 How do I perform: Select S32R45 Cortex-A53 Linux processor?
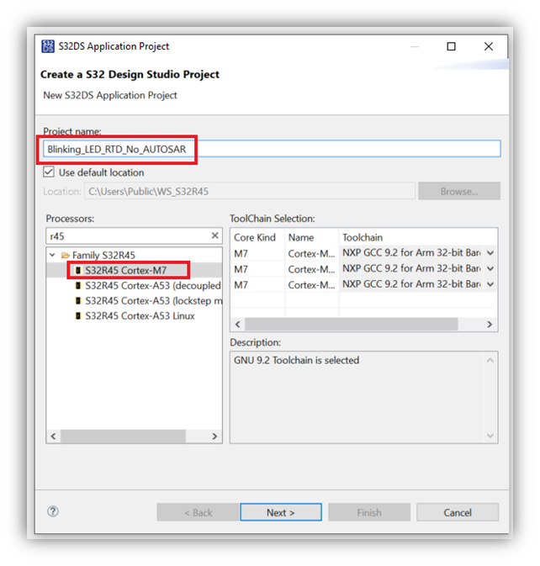(140, 316)
